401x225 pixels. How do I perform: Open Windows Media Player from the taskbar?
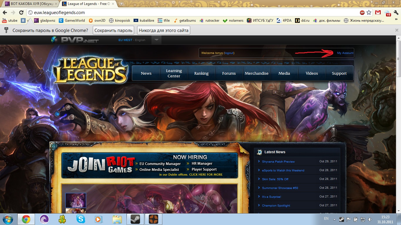tap(99, 219)
